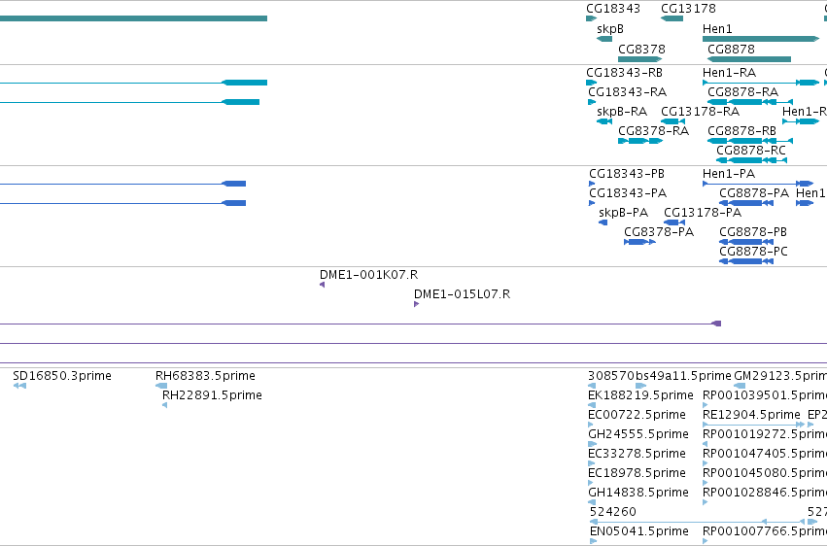Select the skpB gene label
The image size is (827, 546).
click(x=610, y=29)
